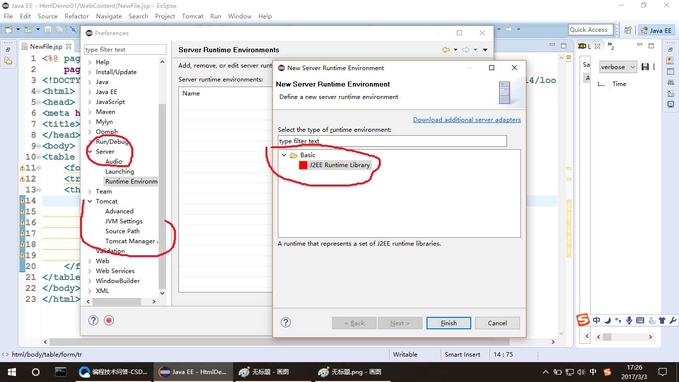Select Launching under Server
679x382 pixels.
tap(120, 172)
